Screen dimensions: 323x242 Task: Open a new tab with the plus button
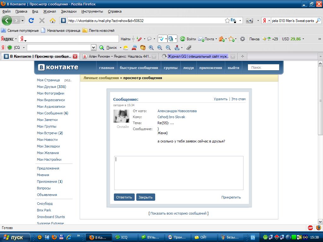click(243, 56)
